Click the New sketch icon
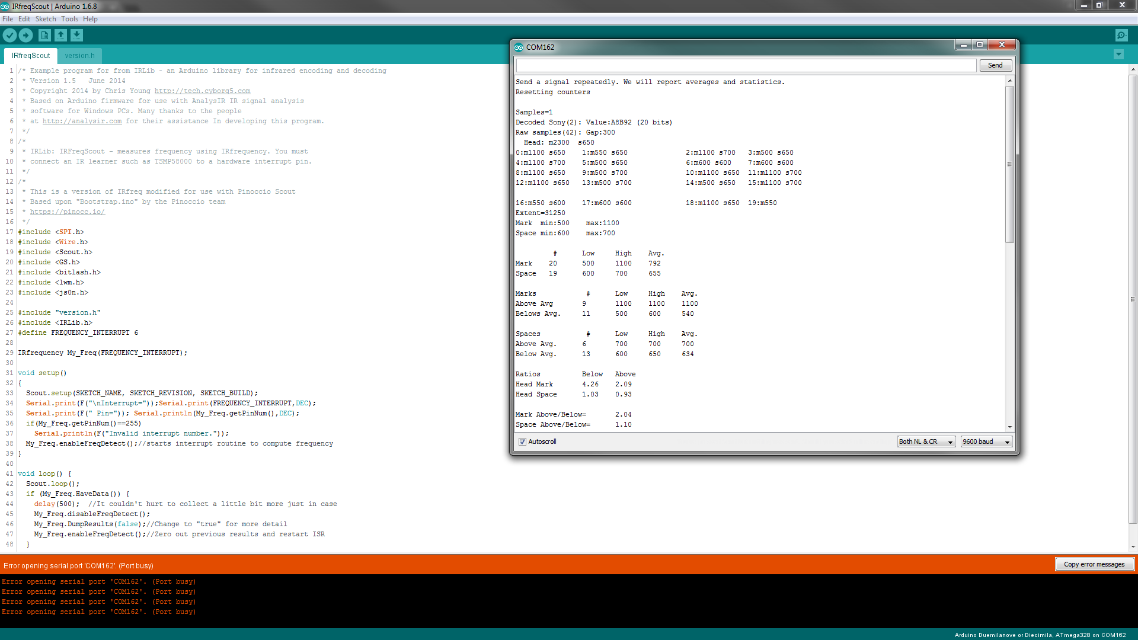The height and width of the screenshot is (640, 1138). 44,36
